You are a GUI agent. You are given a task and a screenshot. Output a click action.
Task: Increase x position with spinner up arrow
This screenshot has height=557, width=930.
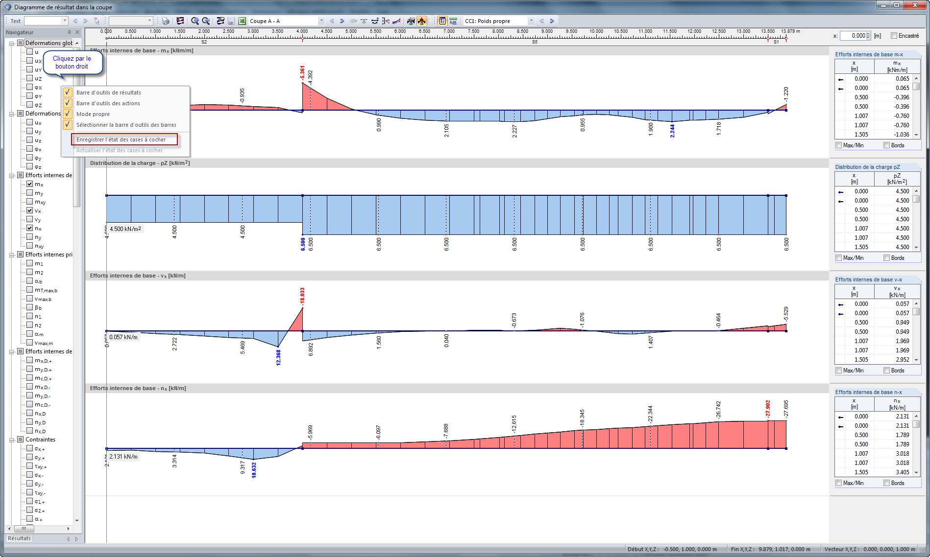(868, 34)
